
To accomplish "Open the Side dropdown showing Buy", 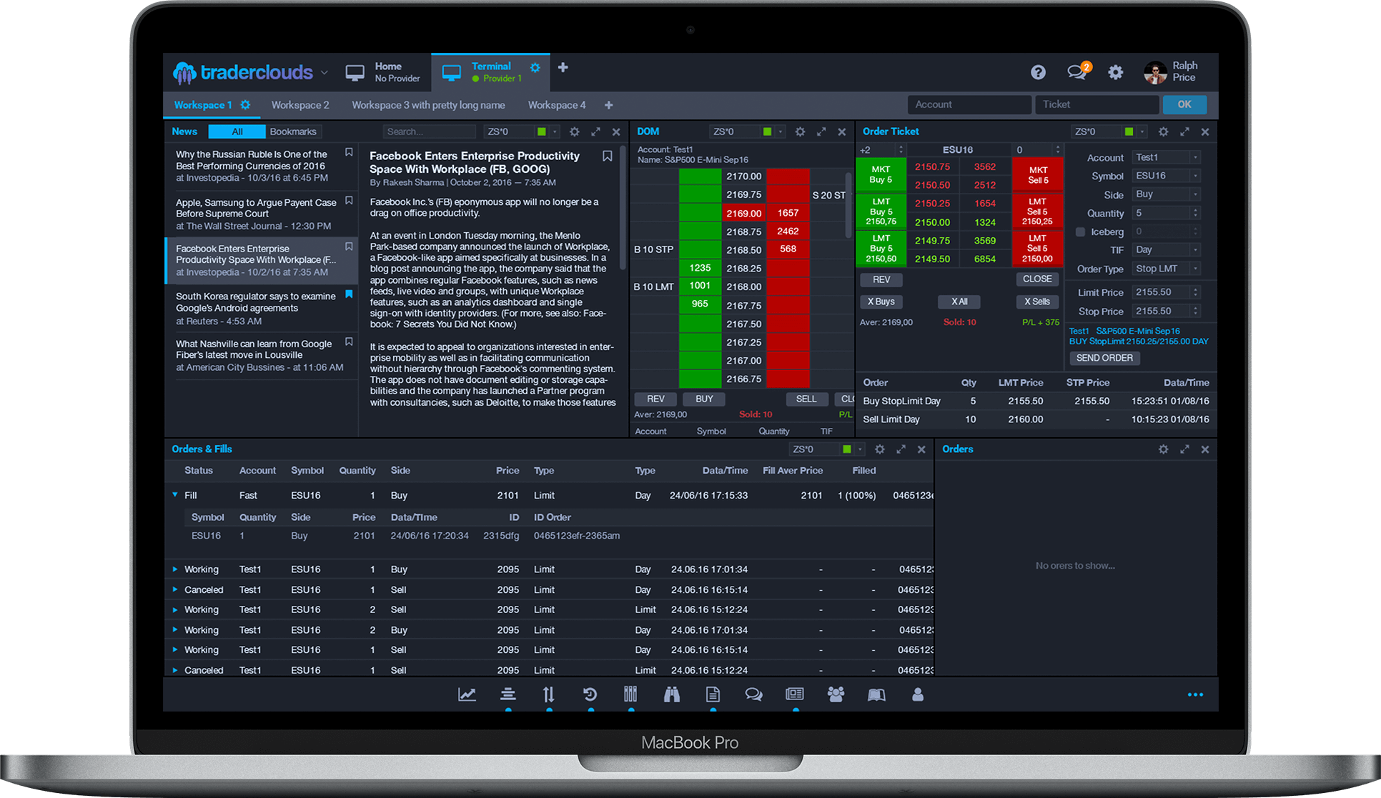I will pyautogui.click(x=1167, y=194).
